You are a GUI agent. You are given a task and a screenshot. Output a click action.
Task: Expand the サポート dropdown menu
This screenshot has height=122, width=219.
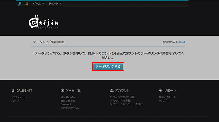[x=55, y=4]
